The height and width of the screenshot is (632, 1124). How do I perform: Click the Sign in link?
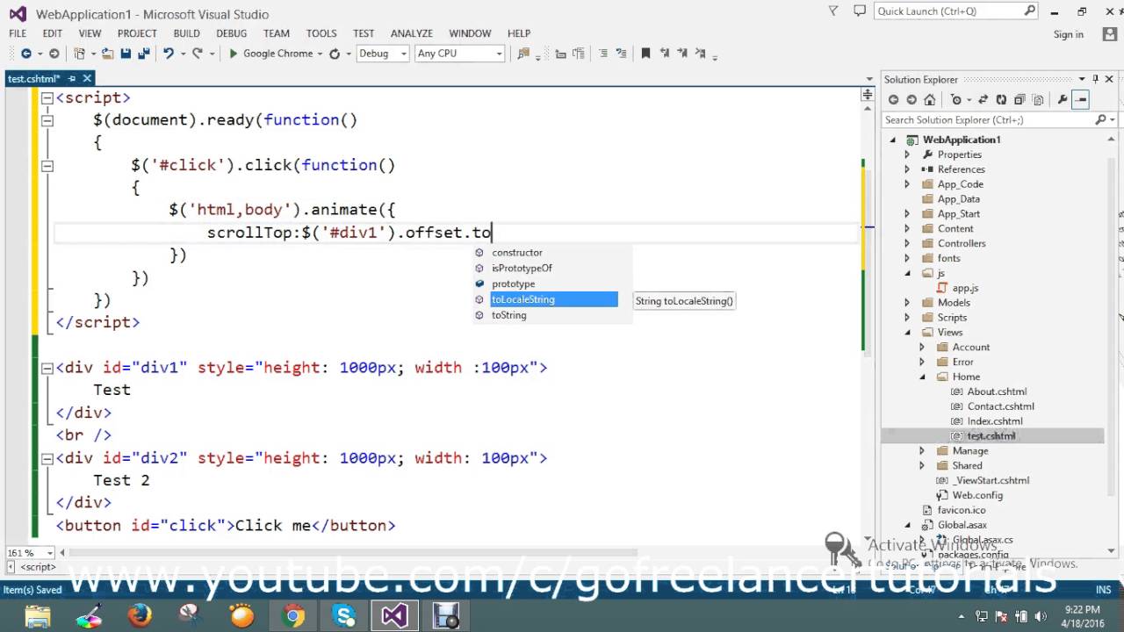[1069, 34]
